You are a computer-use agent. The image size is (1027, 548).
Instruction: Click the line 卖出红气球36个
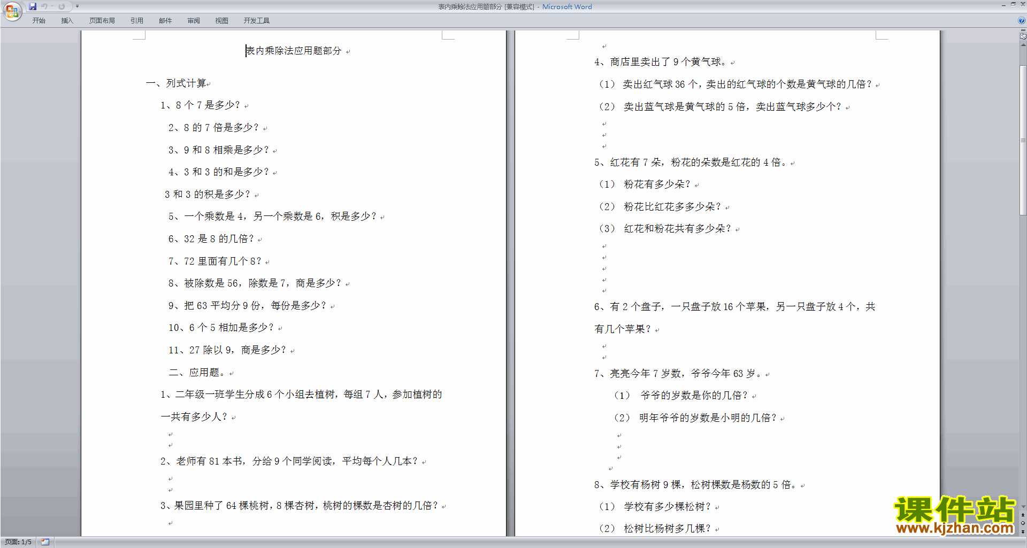tap(735, 84)
